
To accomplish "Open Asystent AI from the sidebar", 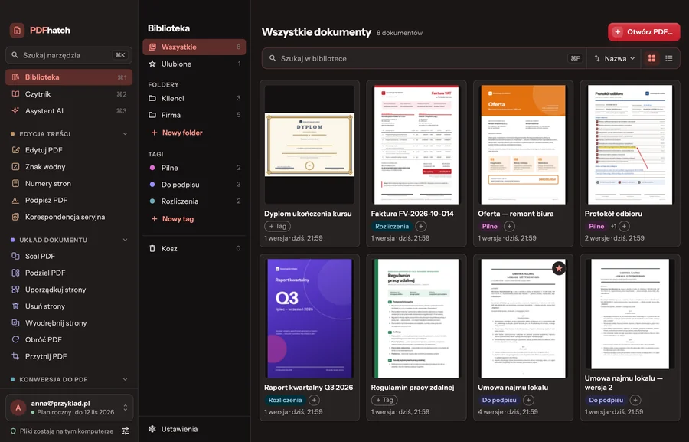I will point(69,111).
